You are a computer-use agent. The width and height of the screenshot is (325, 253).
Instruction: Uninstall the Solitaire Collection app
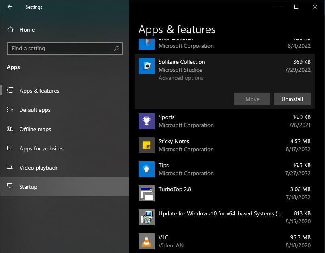click(292, 99)
